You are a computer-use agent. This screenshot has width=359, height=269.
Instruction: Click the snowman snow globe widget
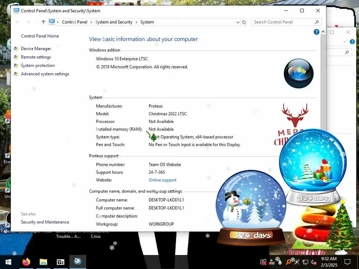tap(251, 207)
